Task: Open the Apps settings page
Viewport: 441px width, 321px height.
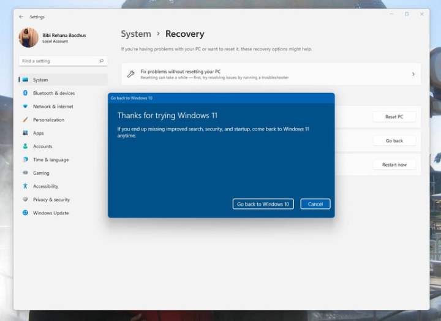Action: point(63,133)
